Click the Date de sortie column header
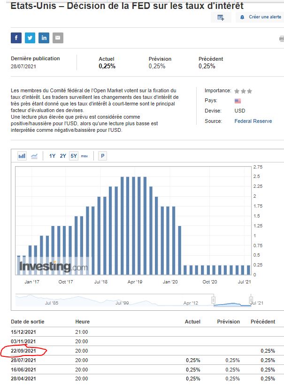 pos(26,322)
